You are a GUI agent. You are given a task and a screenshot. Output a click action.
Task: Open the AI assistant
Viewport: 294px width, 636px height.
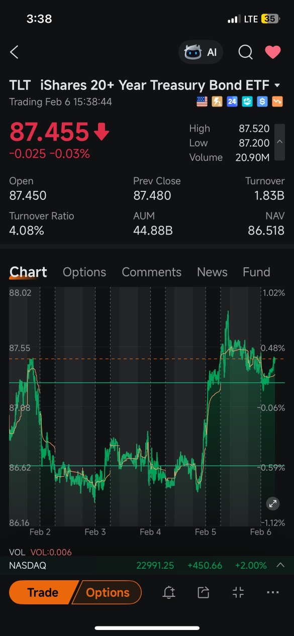[201, 52]
